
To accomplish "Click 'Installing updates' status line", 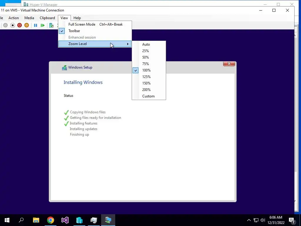I will 83,129.
